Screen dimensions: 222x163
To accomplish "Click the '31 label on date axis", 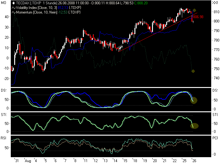I will click(x=17, y=161).
